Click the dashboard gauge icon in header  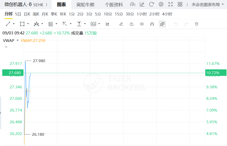tap(132, 4)
